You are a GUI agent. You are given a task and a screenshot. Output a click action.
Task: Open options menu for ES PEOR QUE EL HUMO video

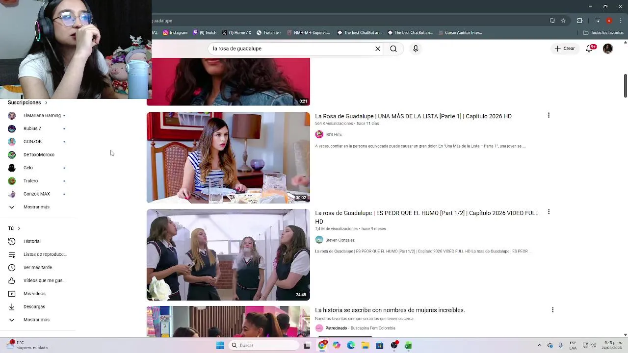pos(549,212)
